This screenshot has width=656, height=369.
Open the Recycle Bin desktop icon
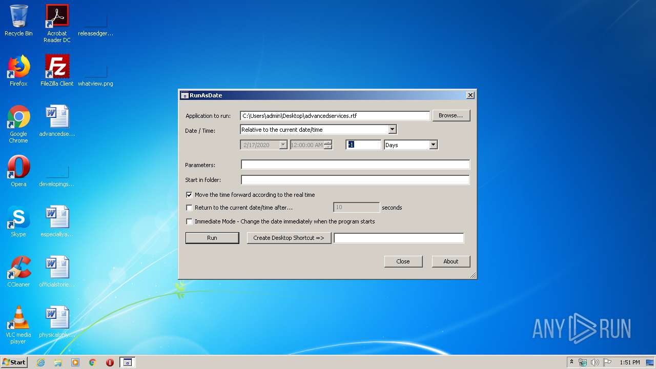pyautogui.click(x=18, y=20)
